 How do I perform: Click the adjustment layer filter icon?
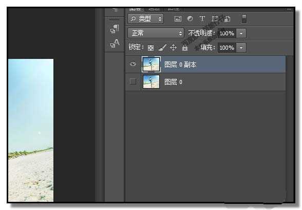[x=190, y=18]
